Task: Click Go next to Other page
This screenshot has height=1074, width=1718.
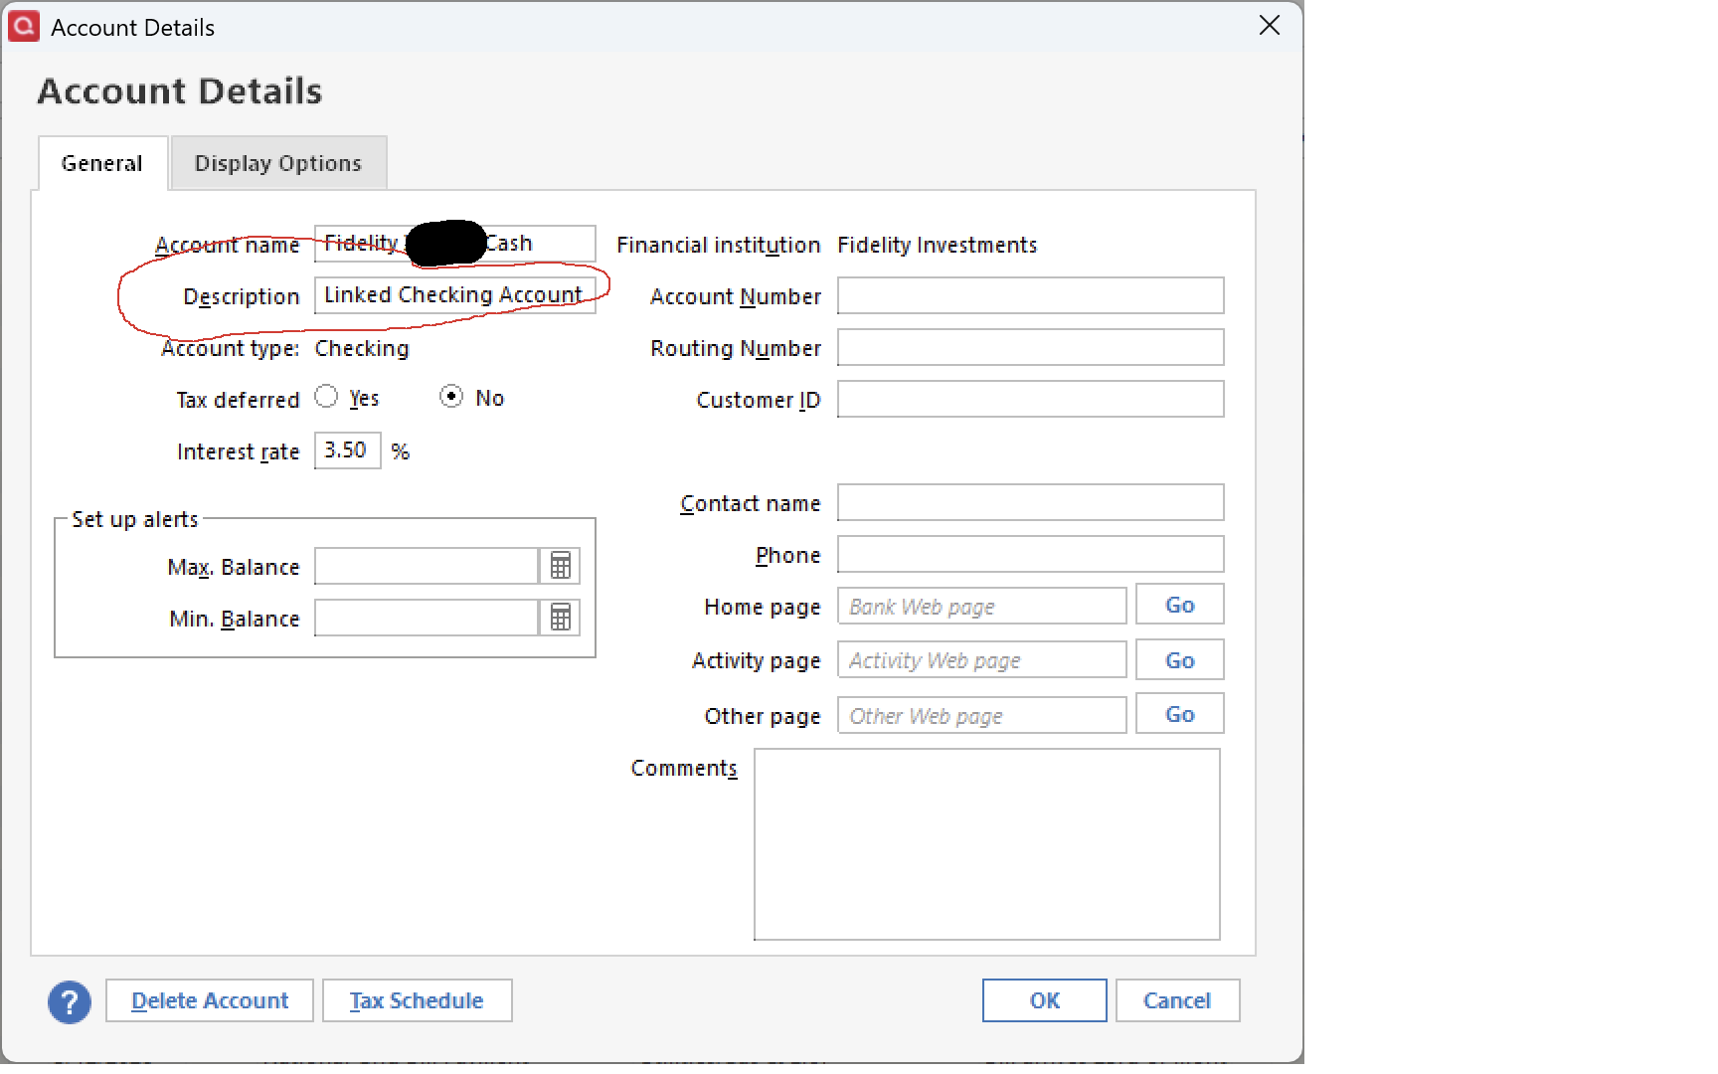Action: tap(1180, 714)
